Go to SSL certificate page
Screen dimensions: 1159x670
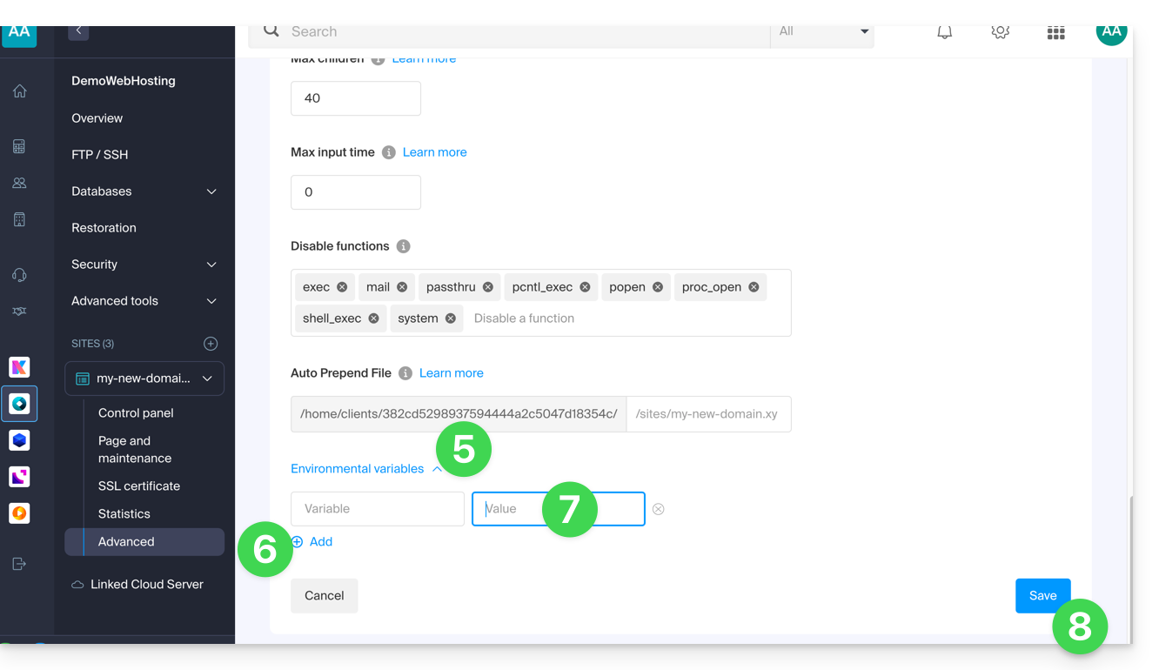point(139,486)
